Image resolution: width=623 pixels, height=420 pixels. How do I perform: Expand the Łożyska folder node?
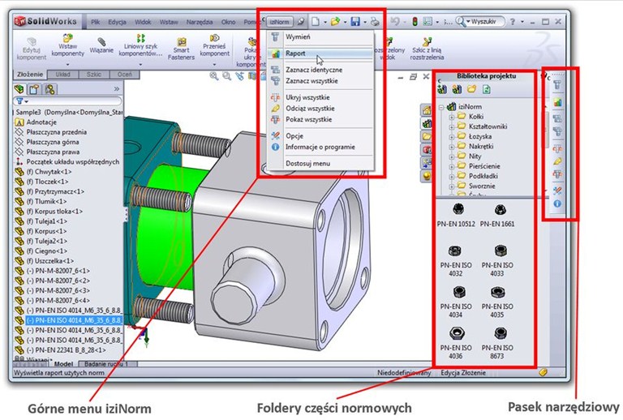point(451,137)
